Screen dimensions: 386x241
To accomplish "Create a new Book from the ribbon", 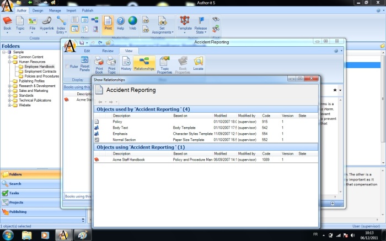I will 7,25.
